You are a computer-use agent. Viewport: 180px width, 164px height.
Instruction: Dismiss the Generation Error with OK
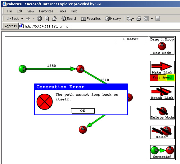pyautogui.click(x=83, y=111)
